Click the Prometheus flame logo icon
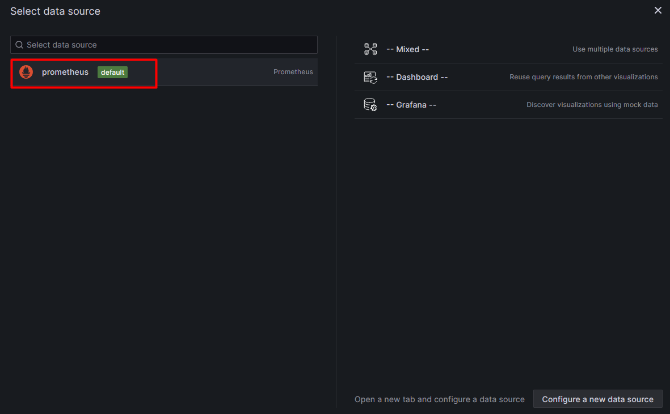Image resolution: width=670 pixels, height=414 pixels. (26, 72)
